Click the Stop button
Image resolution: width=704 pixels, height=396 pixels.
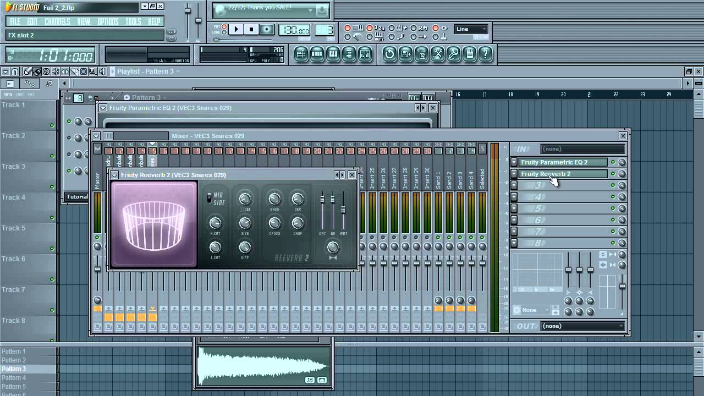[251, 29]
